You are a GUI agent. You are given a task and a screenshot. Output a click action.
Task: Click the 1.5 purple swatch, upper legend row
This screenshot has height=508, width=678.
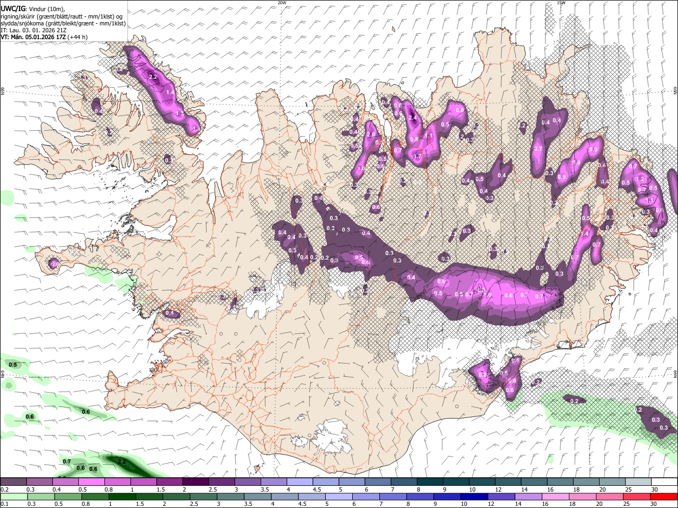(x=169, y=482)
